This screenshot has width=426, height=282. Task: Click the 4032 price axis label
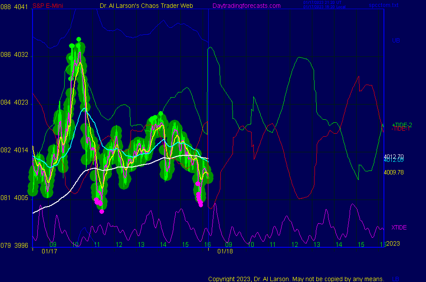coord(21,55)
